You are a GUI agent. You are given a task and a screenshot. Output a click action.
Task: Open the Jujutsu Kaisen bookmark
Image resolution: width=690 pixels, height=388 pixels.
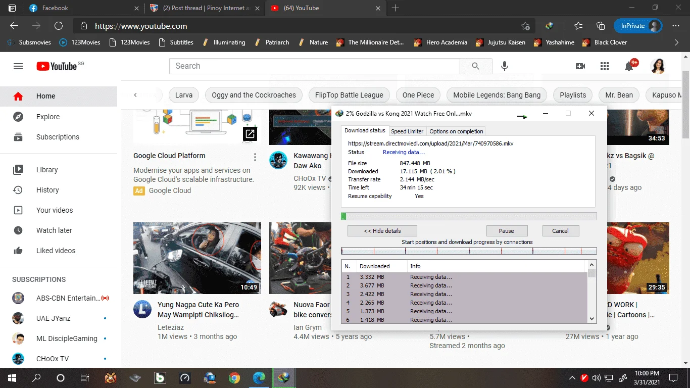click(501, 42)
